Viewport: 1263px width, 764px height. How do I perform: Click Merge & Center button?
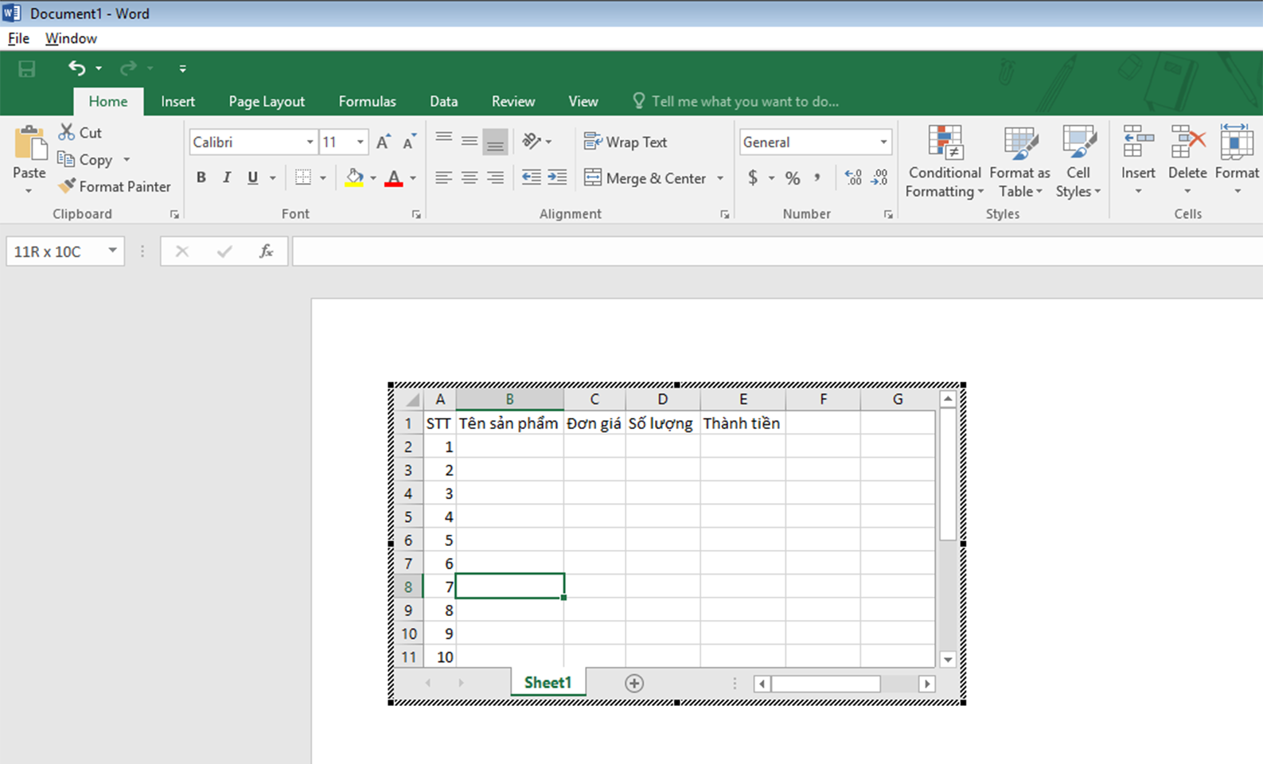tap(645, 178)
